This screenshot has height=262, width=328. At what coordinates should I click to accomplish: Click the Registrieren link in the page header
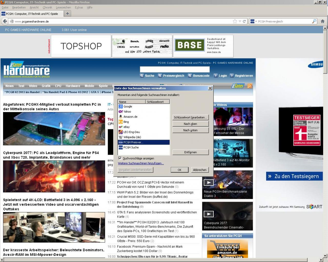pyautogui.click(x=244, y=76)
